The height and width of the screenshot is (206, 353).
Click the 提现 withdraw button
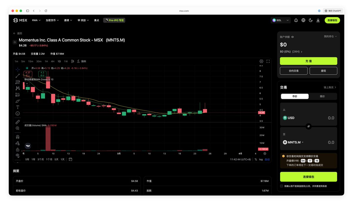click(x=323, y=71)
